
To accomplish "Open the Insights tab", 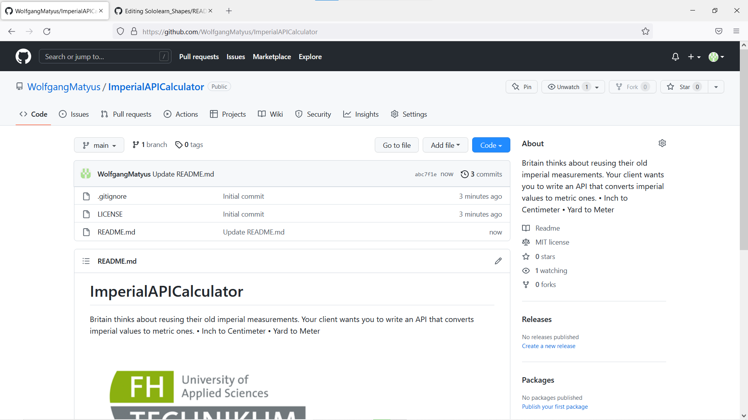I will coord(361,114).
